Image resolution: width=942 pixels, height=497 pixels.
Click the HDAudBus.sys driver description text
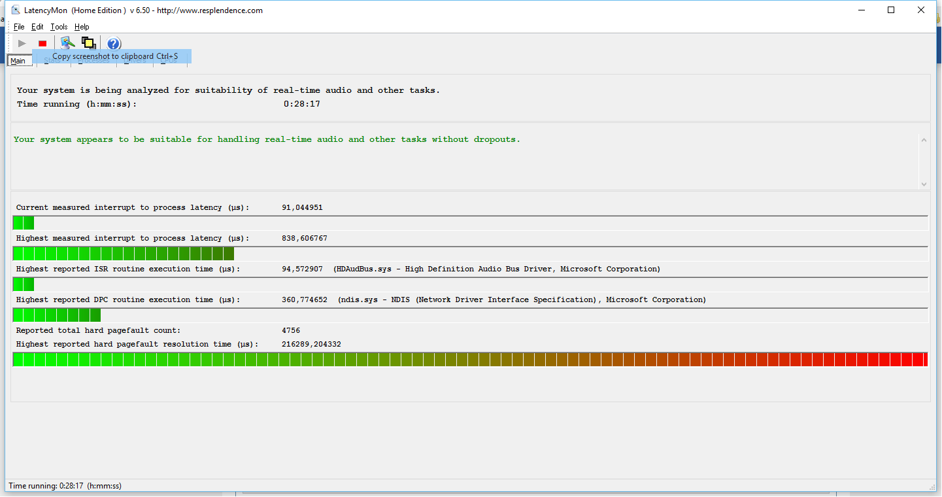497,269
